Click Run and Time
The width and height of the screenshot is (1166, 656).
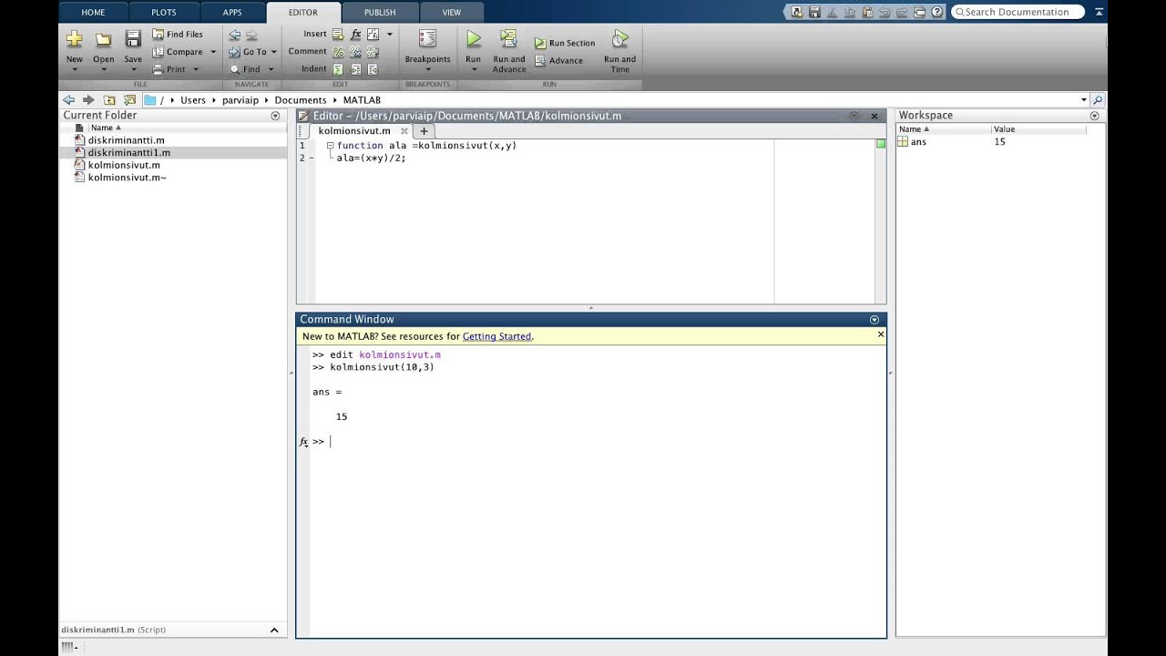coord(619,52)
